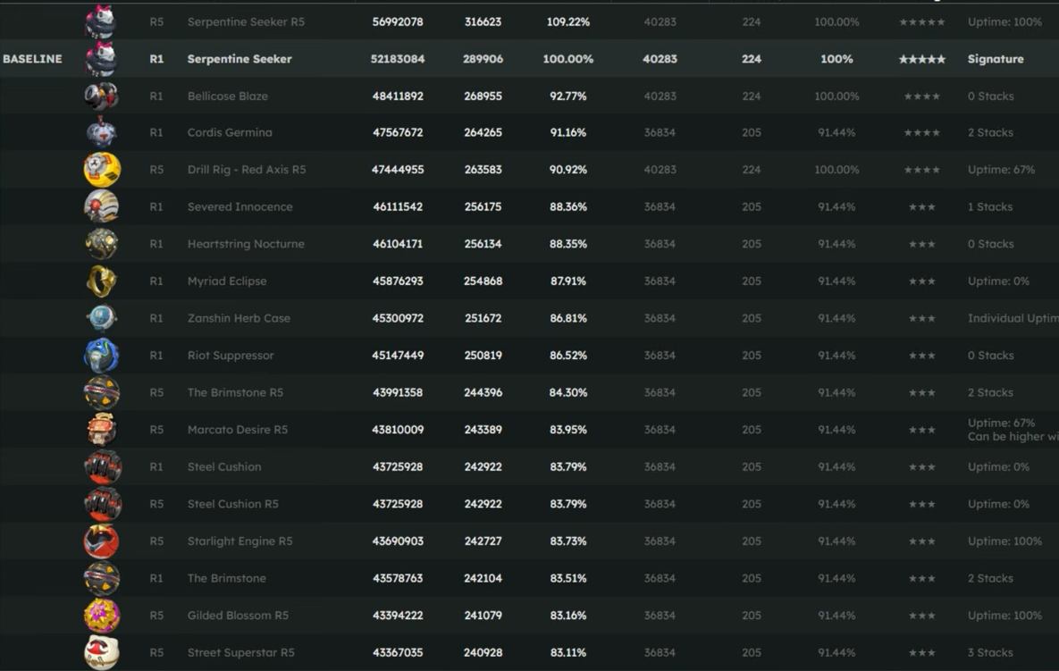Viewport: 1059px width, 671px height.
Task: Click the Serpentine Seeker R5 name
Action: 246,21
